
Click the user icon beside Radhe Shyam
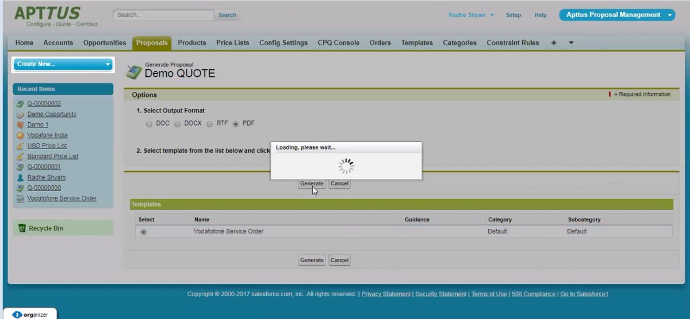point(21,177)
